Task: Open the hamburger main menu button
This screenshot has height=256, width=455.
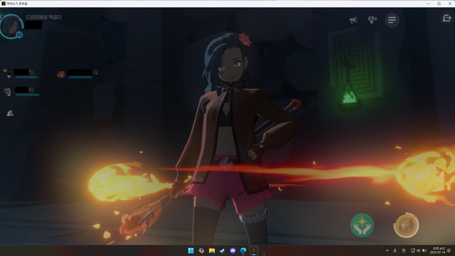Action: coord(392,20)
